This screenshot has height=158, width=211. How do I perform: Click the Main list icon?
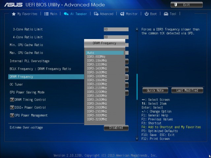pyautogui.click(x=46, y=14)
